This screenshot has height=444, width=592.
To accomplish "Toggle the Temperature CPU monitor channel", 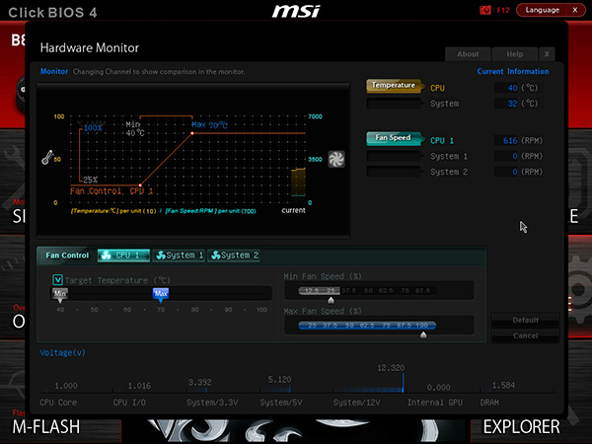I will tap(394, 86).
